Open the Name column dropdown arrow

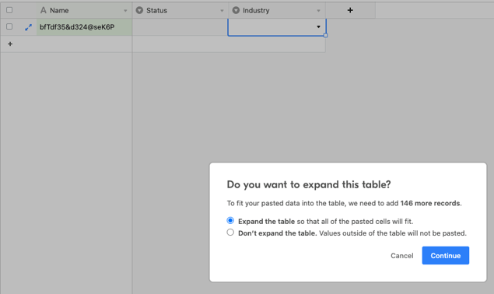point(125,11)
